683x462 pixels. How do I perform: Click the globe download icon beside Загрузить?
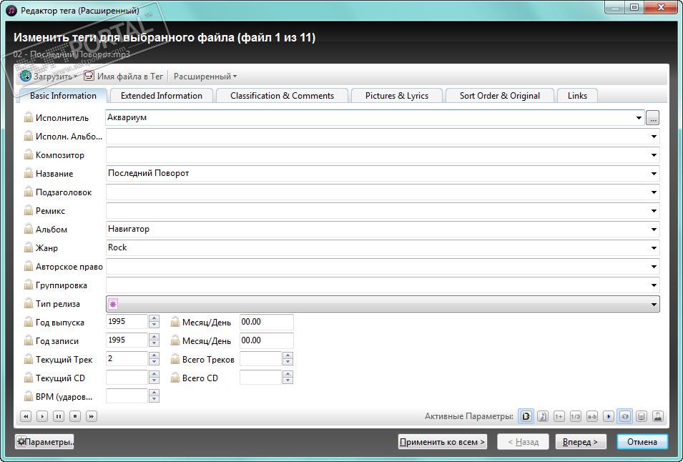(26, 76)
